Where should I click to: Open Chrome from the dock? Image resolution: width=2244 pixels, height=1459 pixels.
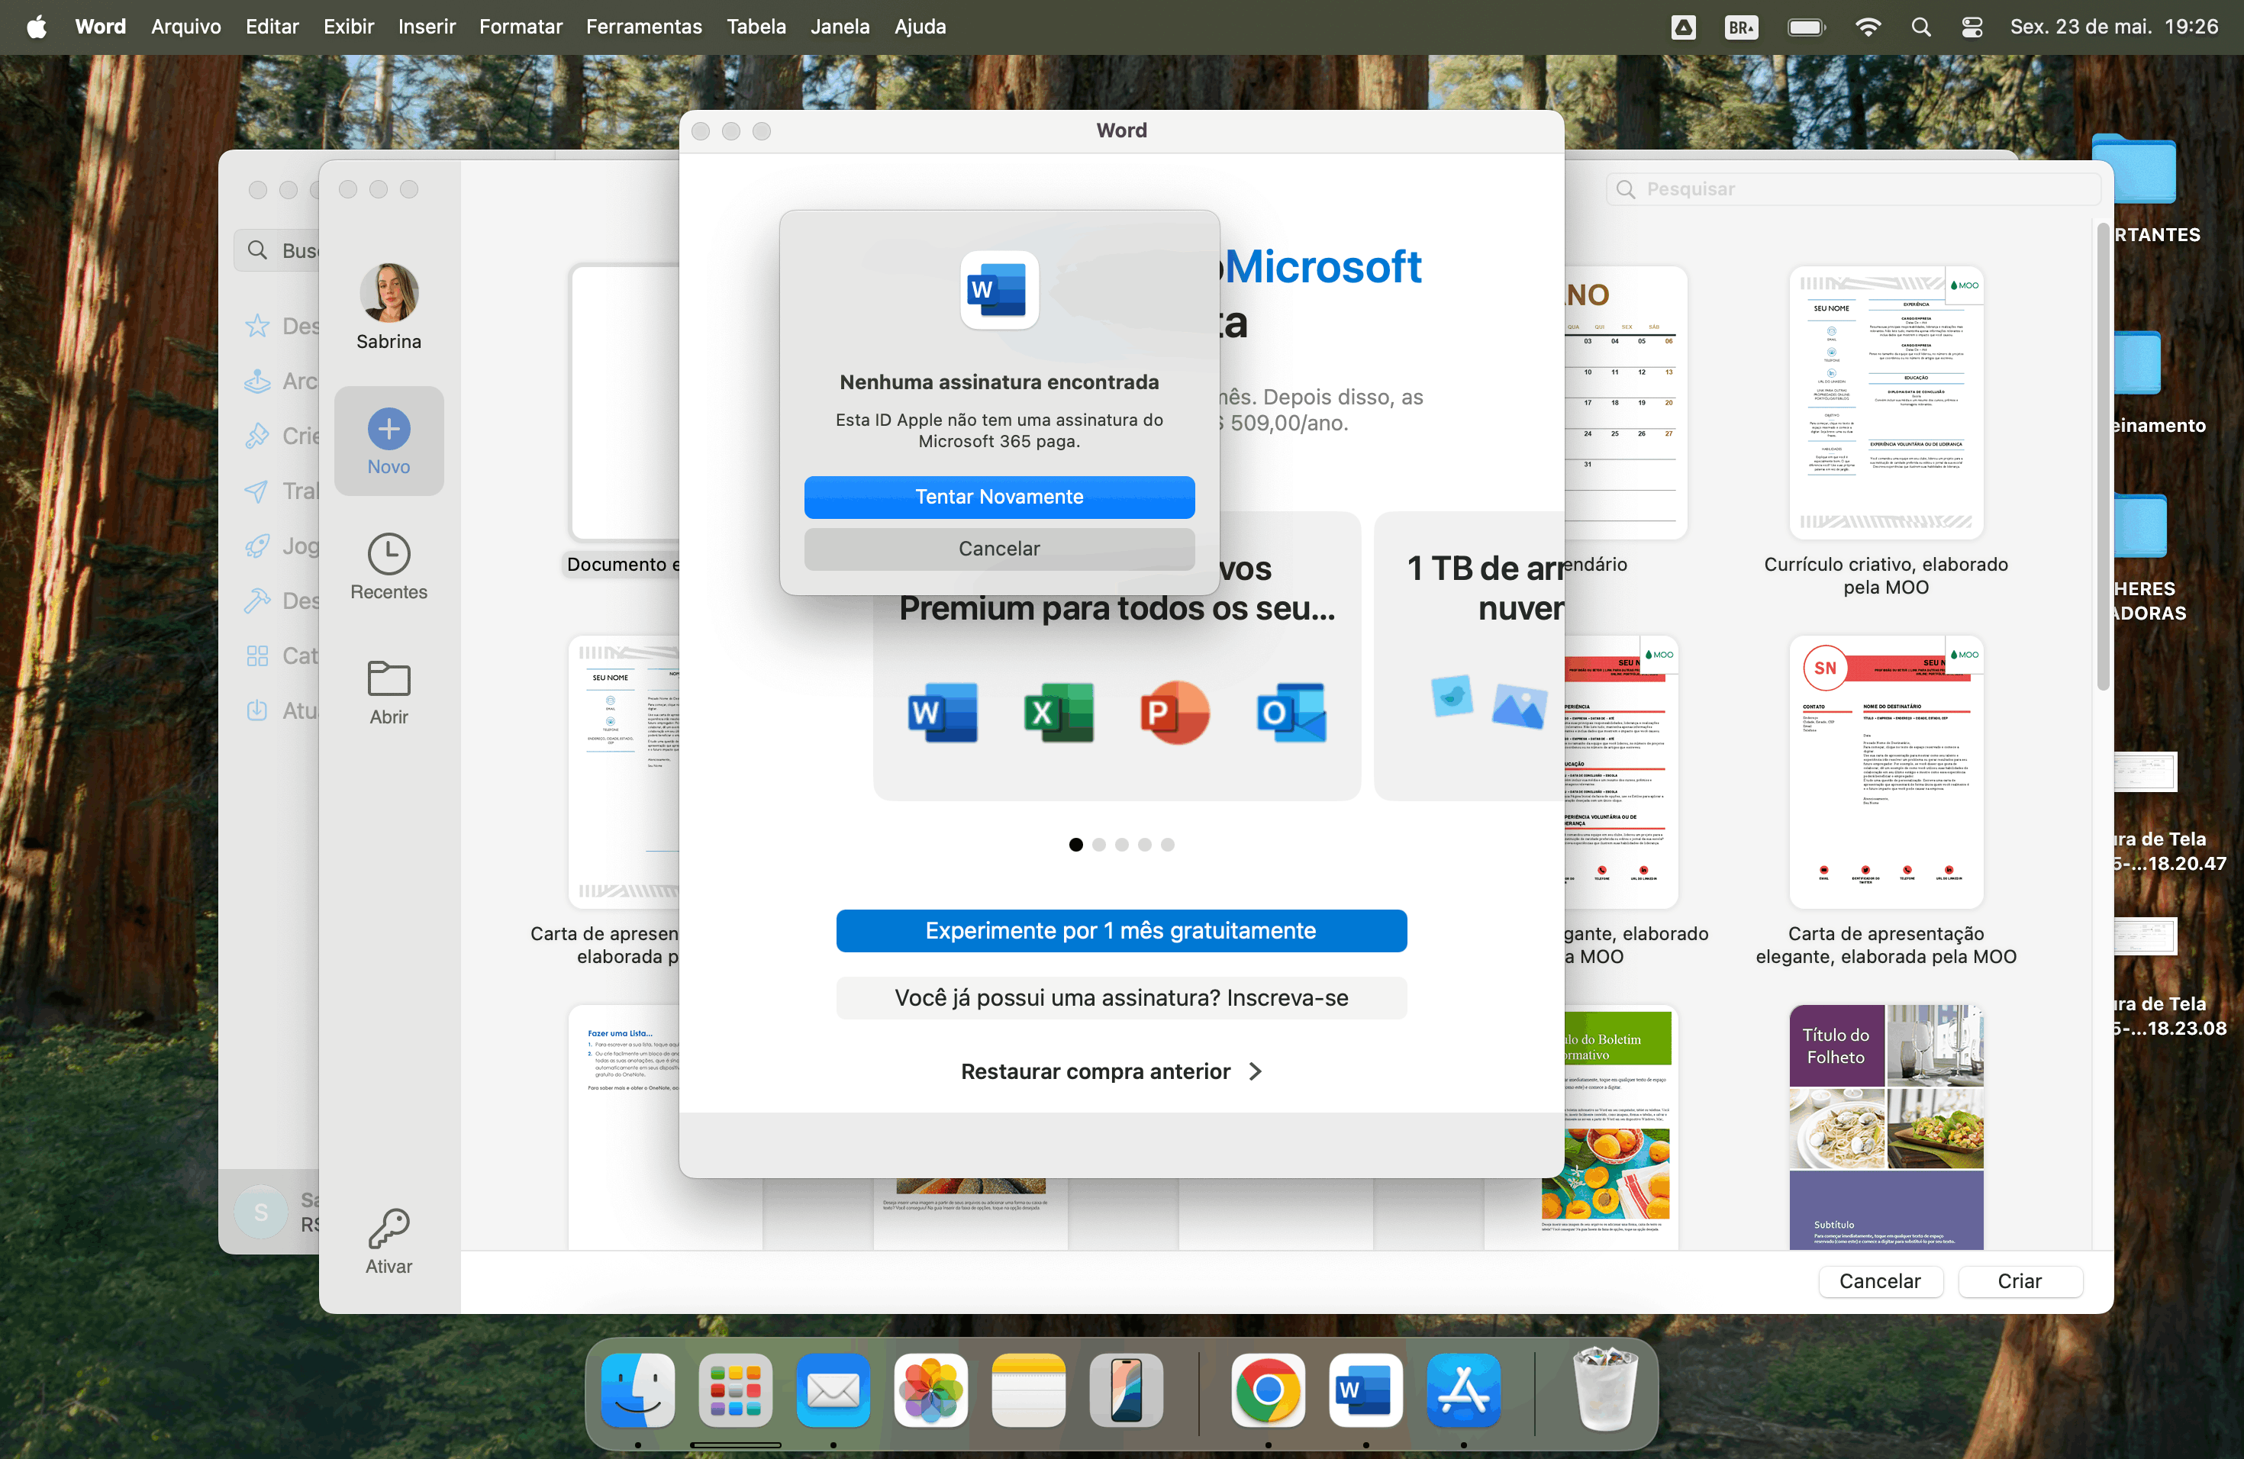[1267, 1390]
